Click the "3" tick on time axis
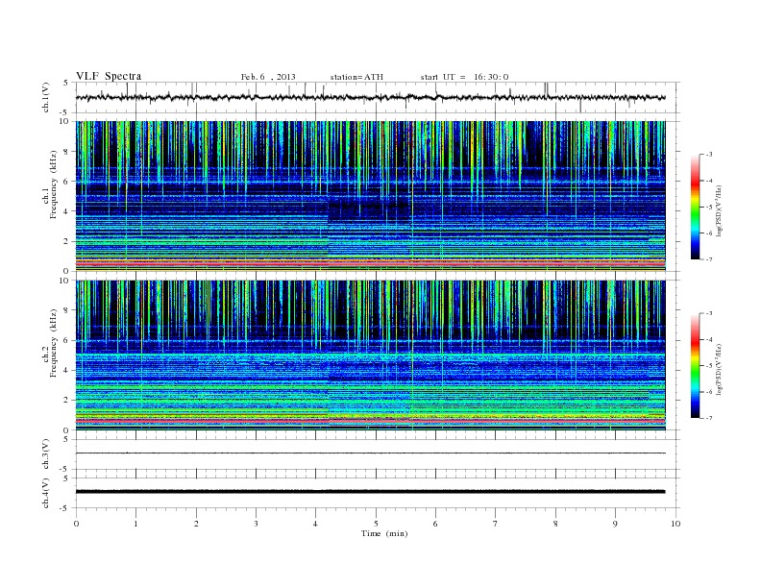The height and width of the screenshot is (588, 761). [256, 524]
